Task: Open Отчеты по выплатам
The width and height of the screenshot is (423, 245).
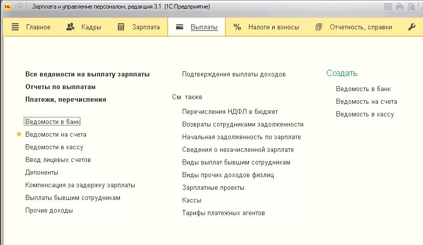Action: pos(60,87)
